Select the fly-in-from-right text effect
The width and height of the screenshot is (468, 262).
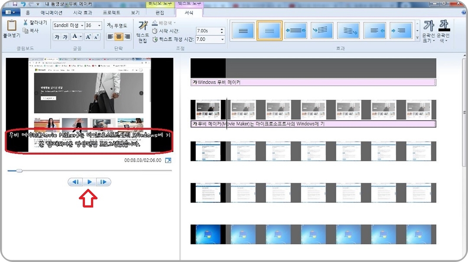tap(374, 30)
